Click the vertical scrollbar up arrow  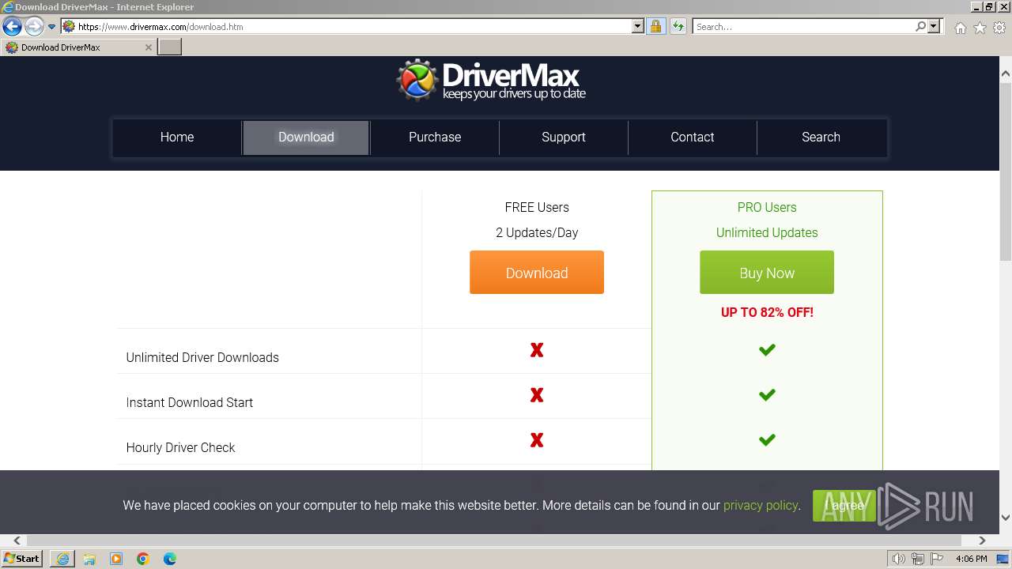click(1006, 73)
